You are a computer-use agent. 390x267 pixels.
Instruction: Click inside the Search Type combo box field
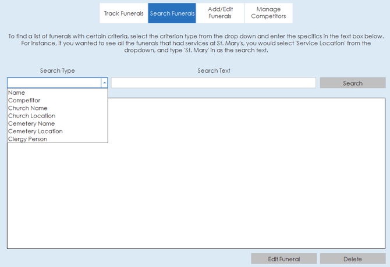click(54, 83)
